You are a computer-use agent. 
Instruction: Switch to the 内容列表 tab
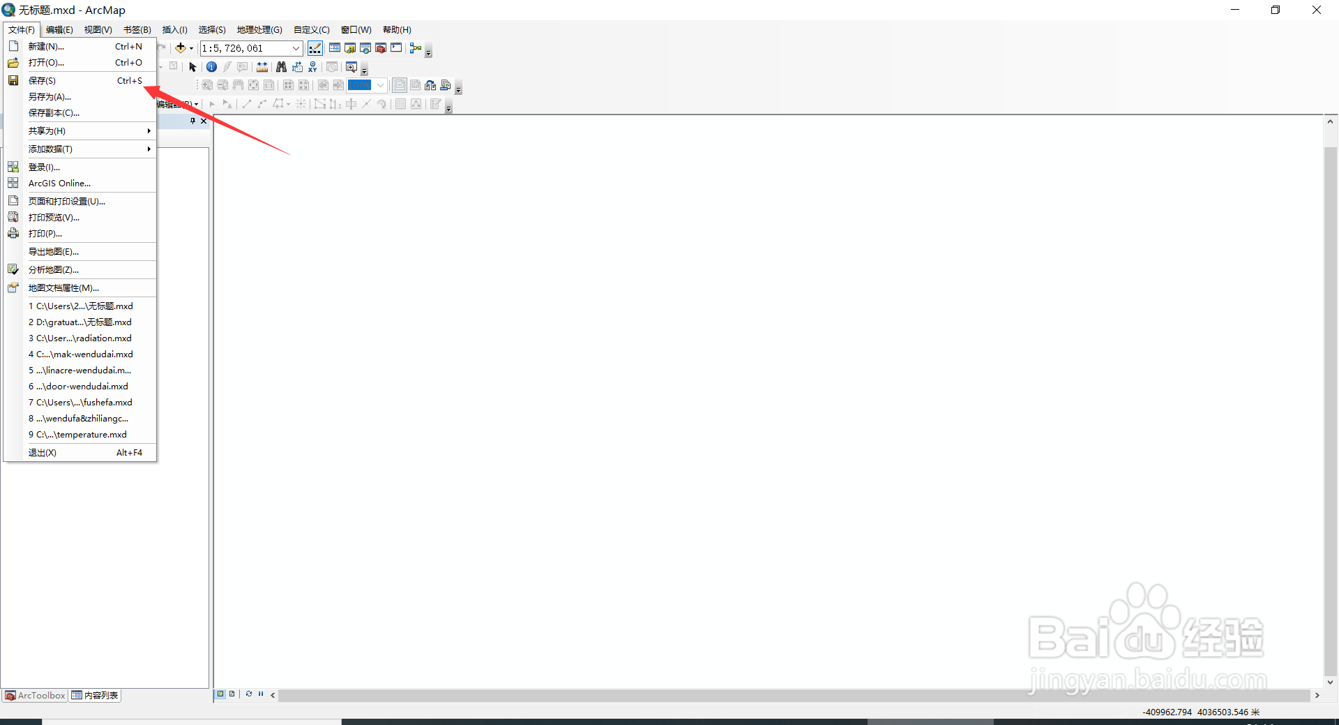pos(95,695)
